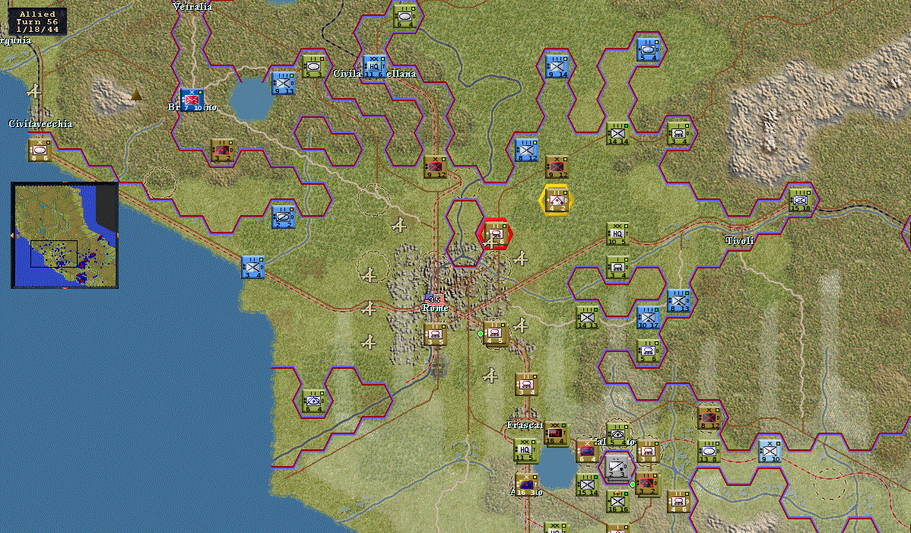Select the blue armor unit 5 4
The height and width of the screenshot is (533, 911).
pos(648,50)
